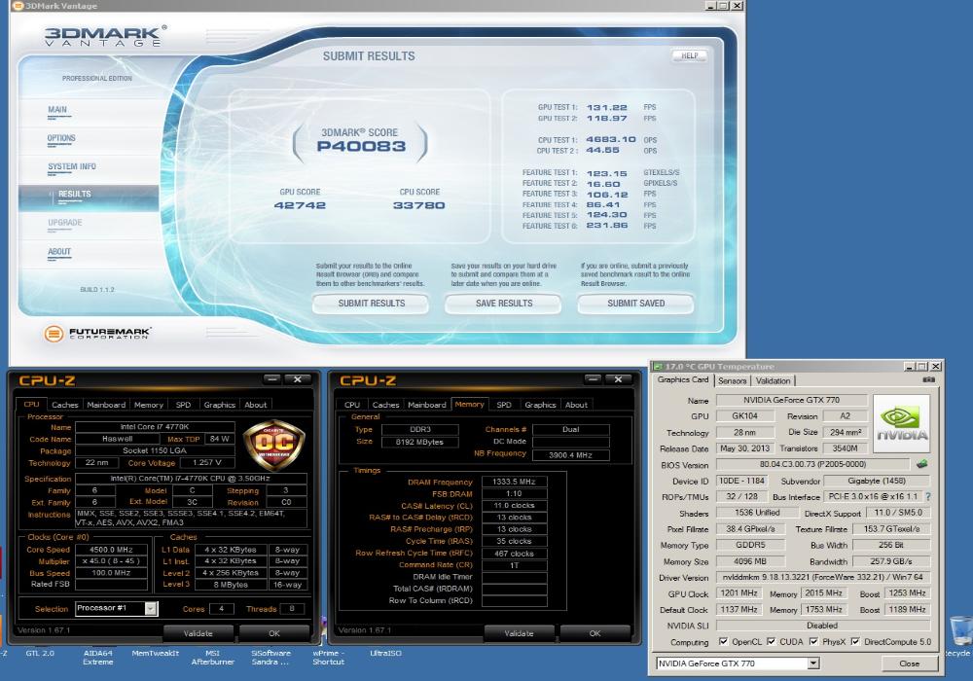Select RESULTS in the 3DMark sidebar

pos(75,195)
